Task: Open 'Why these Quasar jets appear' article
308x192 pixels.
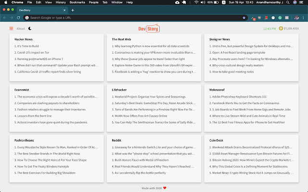Action: (x=148, y=59)
